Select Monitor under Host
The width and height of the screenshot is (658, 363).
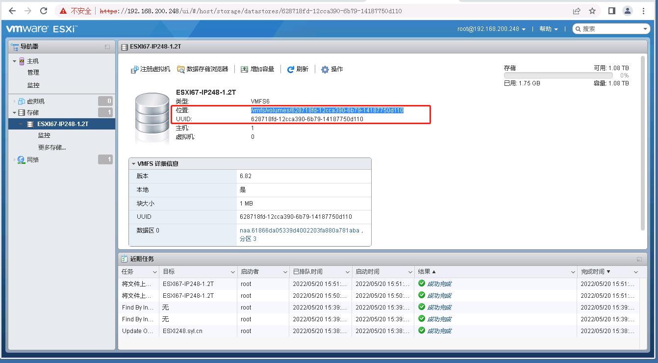click(x=33, y=85)
